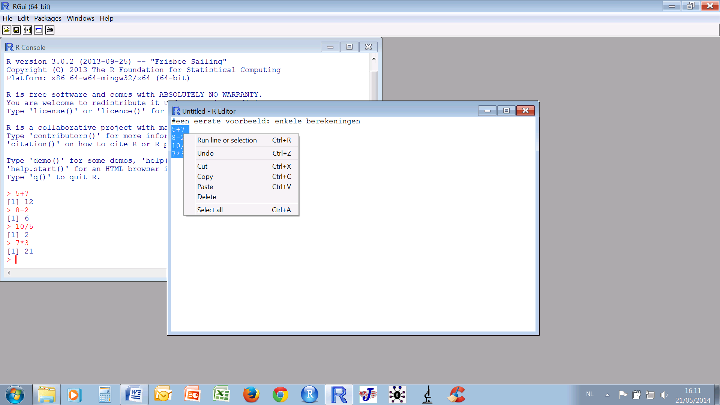Click the Return focus to Console icon
Viewport: 720px width, 405px height.
coord(39,30)
